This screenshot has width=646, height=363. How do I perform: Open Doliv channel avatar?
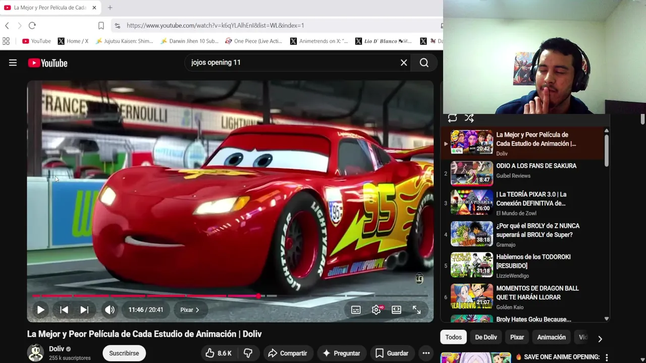tap(35, 353)
